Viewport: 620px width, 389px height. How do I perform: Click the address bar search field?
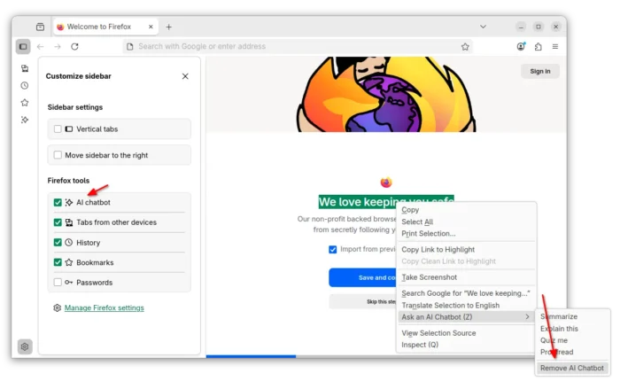tap(292, 46)
